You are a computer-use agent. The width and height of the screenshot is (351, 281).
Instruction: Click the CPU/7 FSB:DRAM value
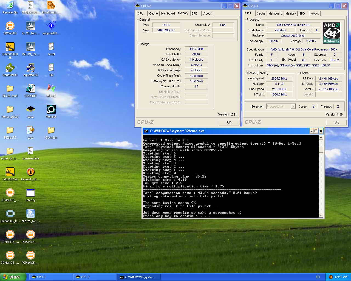(196, 54)
